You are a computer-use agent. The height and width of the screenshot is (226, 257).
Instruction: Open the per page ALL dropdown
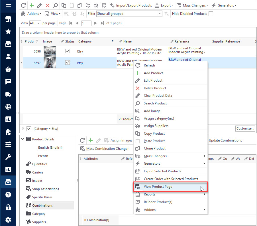(x=35, y=23)
